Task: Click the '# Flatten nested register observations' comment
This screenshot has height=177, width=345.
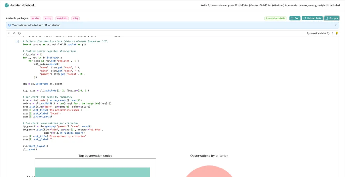Action: pos(49,51)
